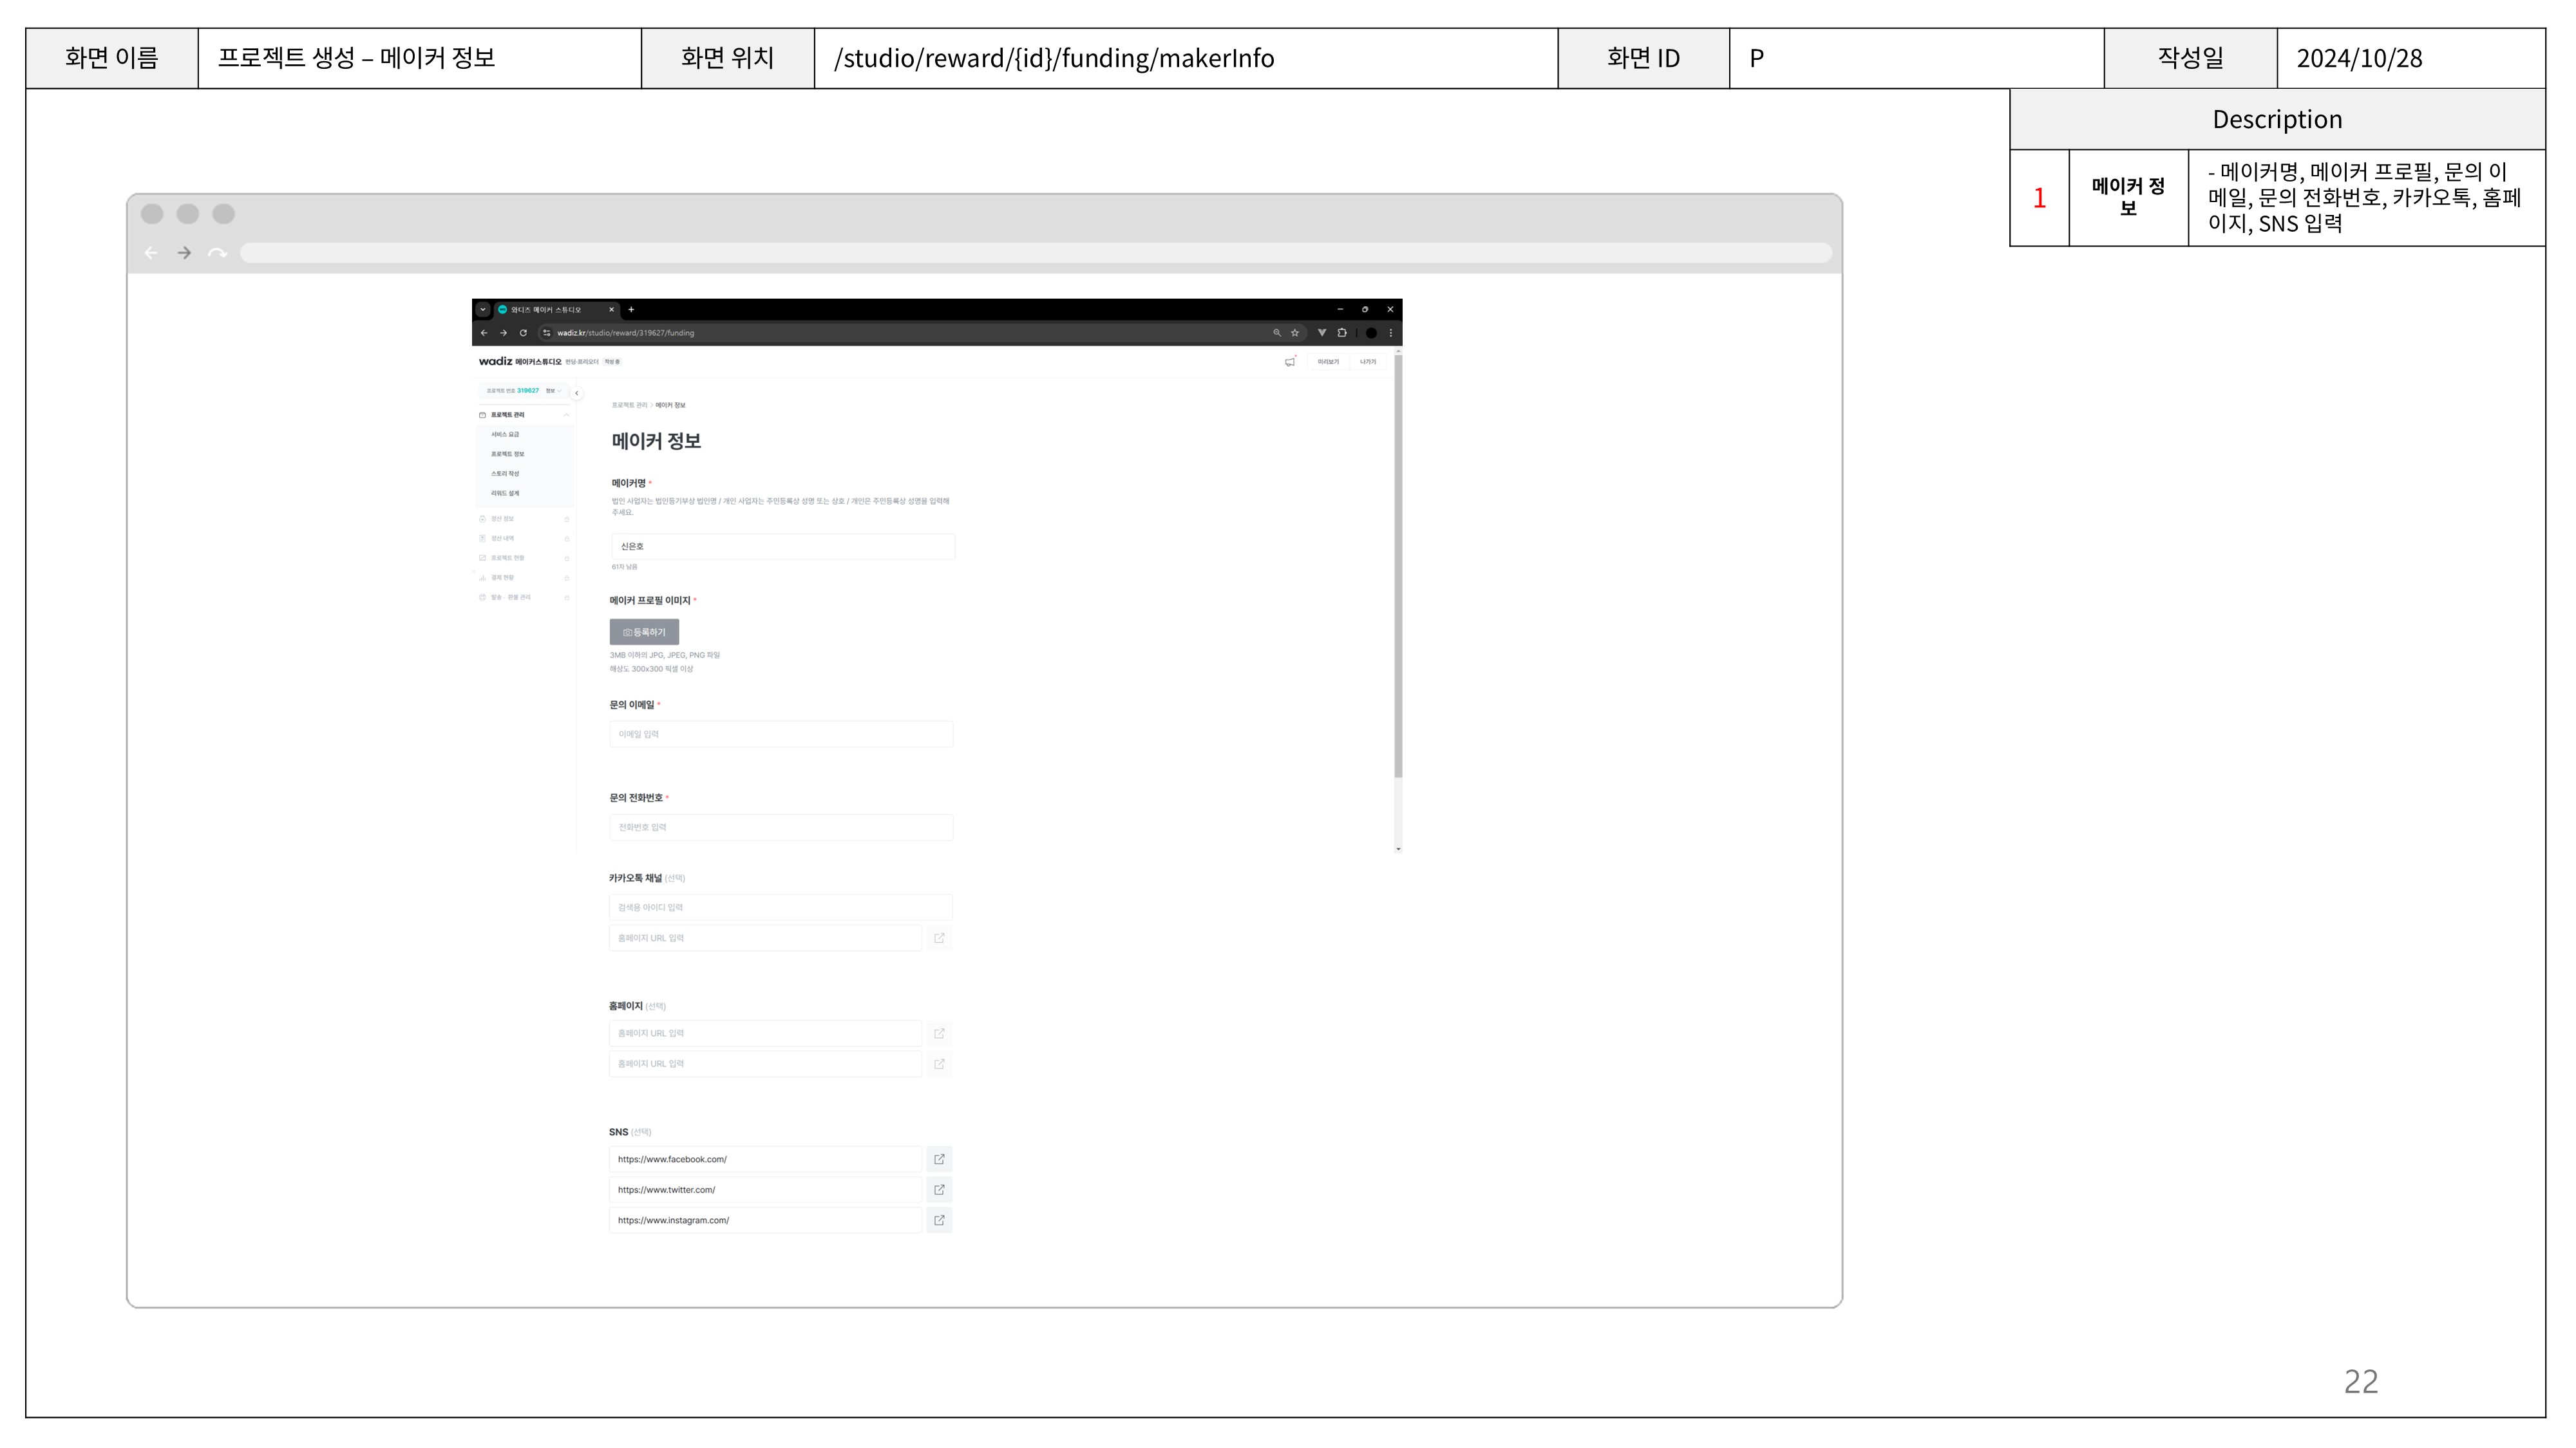
Task: Select 리워드 설계 in sidebar menu
Action: click(505, 493)
